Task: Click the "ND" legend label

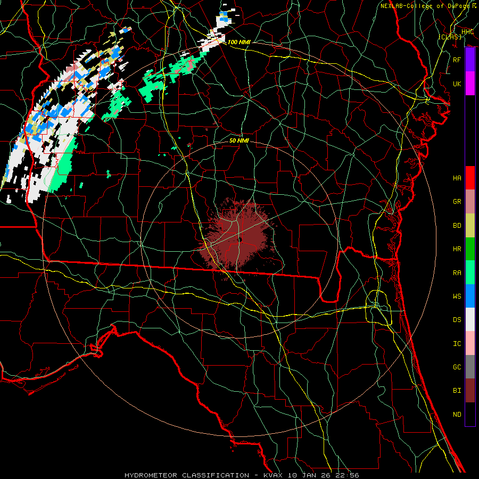Action: 457,415
